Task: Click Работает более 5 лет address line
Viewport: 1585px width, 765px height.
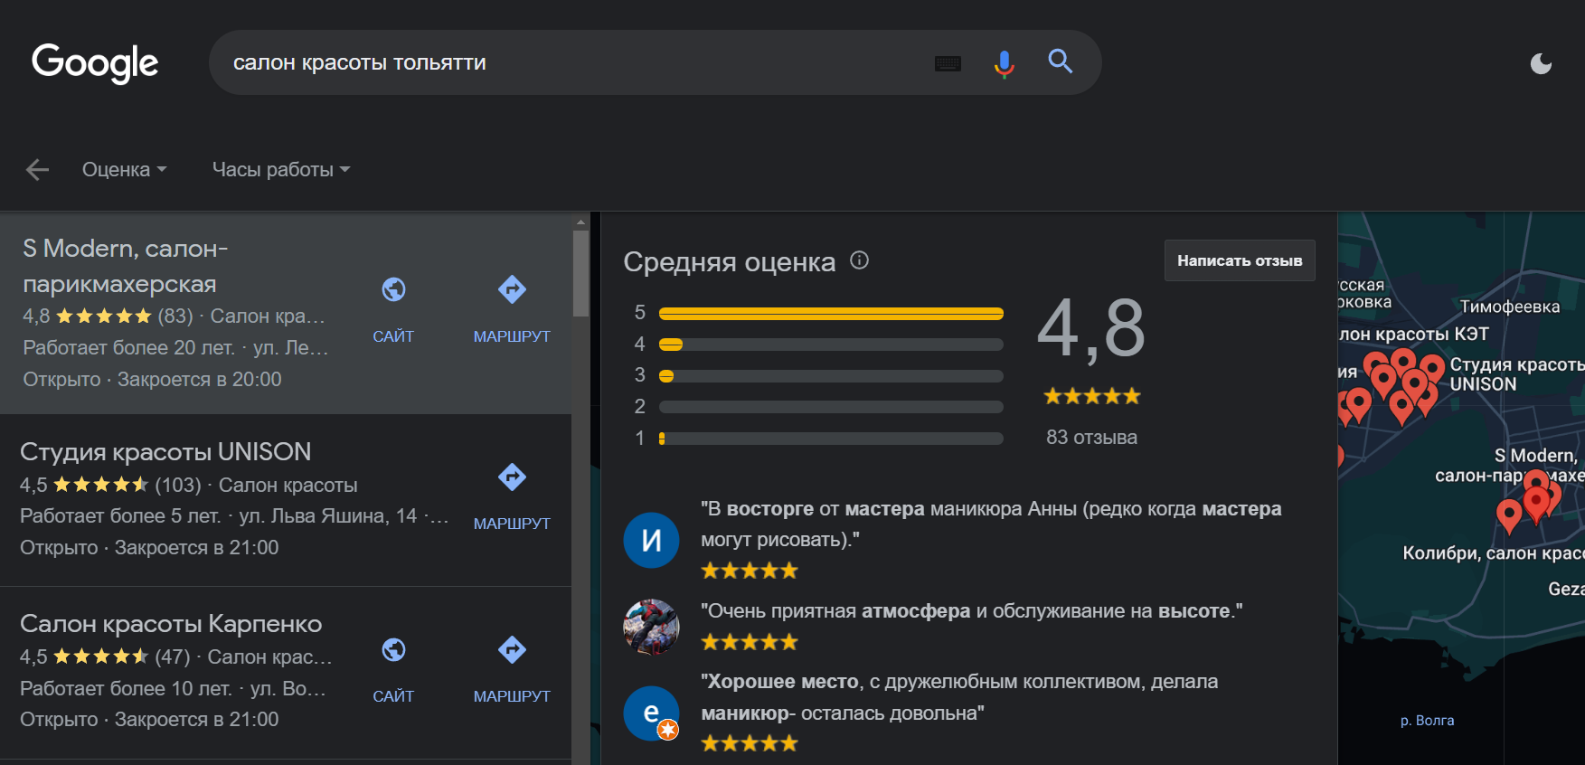Action: [x=234, y=516]
